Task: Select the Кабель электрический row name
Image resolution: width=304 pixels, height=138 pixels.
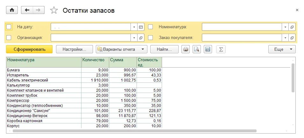Action: coord(44,80)
